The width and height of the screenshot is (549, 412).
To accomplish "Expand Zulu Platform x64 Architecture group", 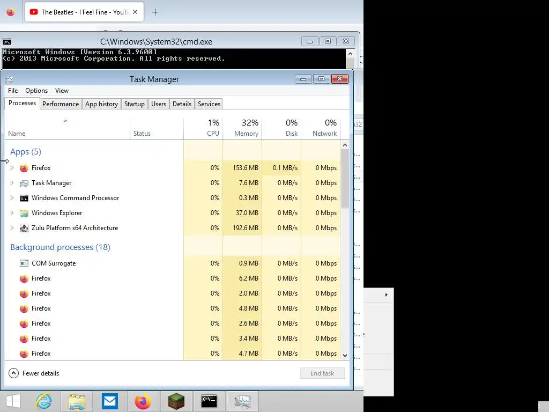I will point(12,228).
